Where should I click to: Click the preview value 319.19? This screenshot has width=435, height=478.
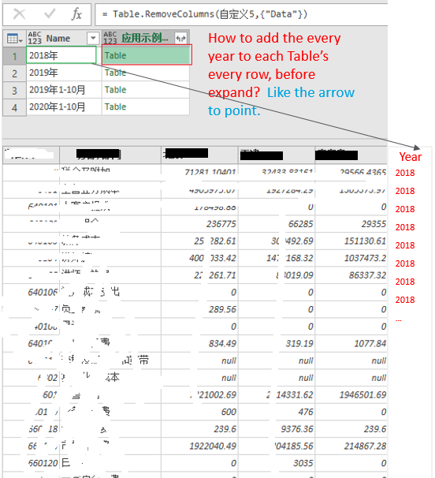(299, 344)
